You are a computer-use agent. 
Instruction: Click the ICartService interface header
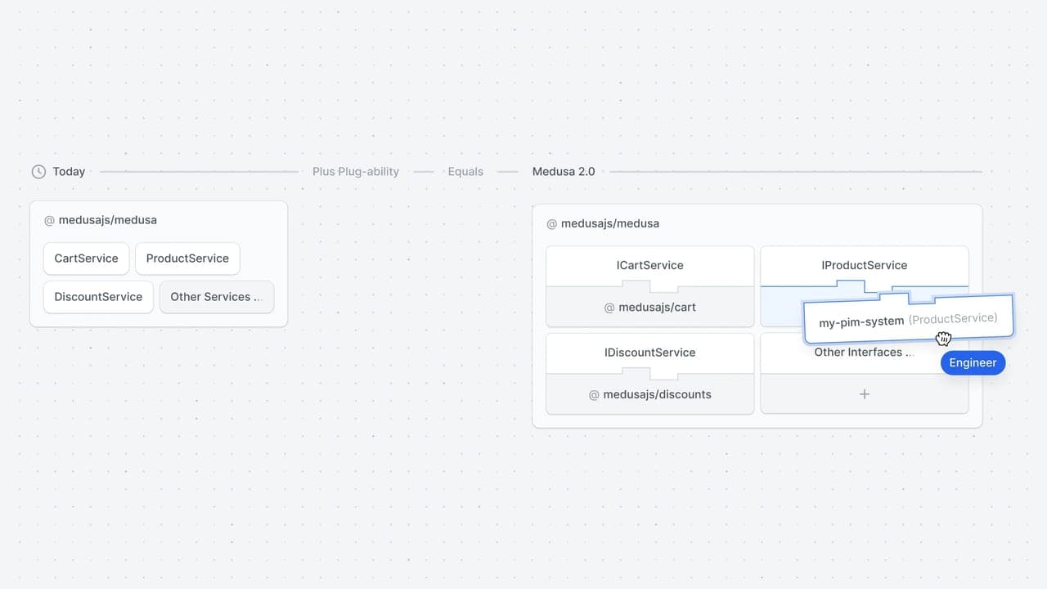click(x=650, y=266)
